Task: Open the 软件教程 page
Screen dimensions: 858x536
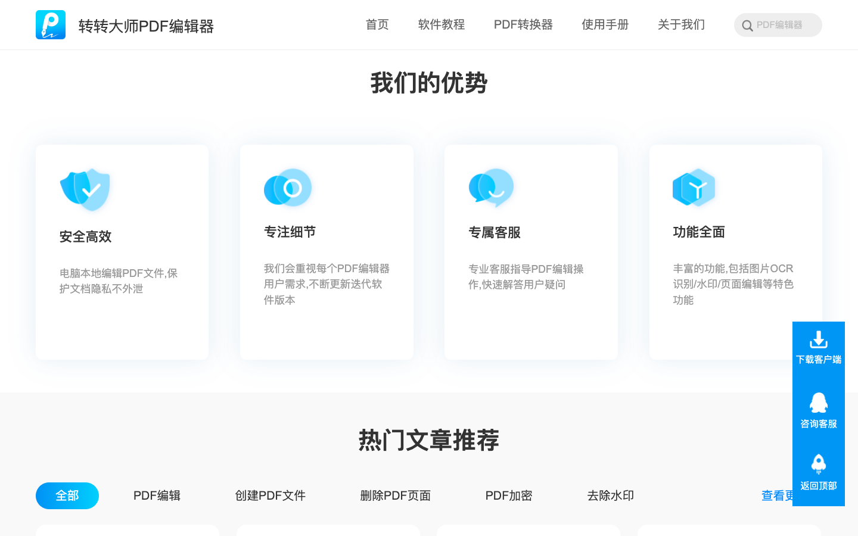Action: pyautogui.click(x=442, y=24)
